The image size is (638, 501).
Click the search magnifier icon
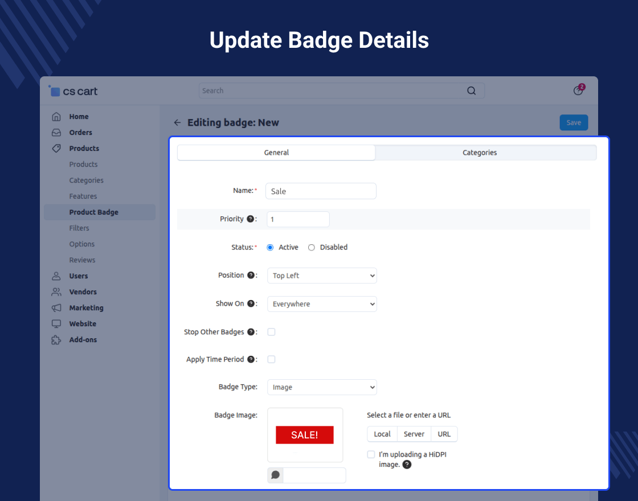click(471, 91)
